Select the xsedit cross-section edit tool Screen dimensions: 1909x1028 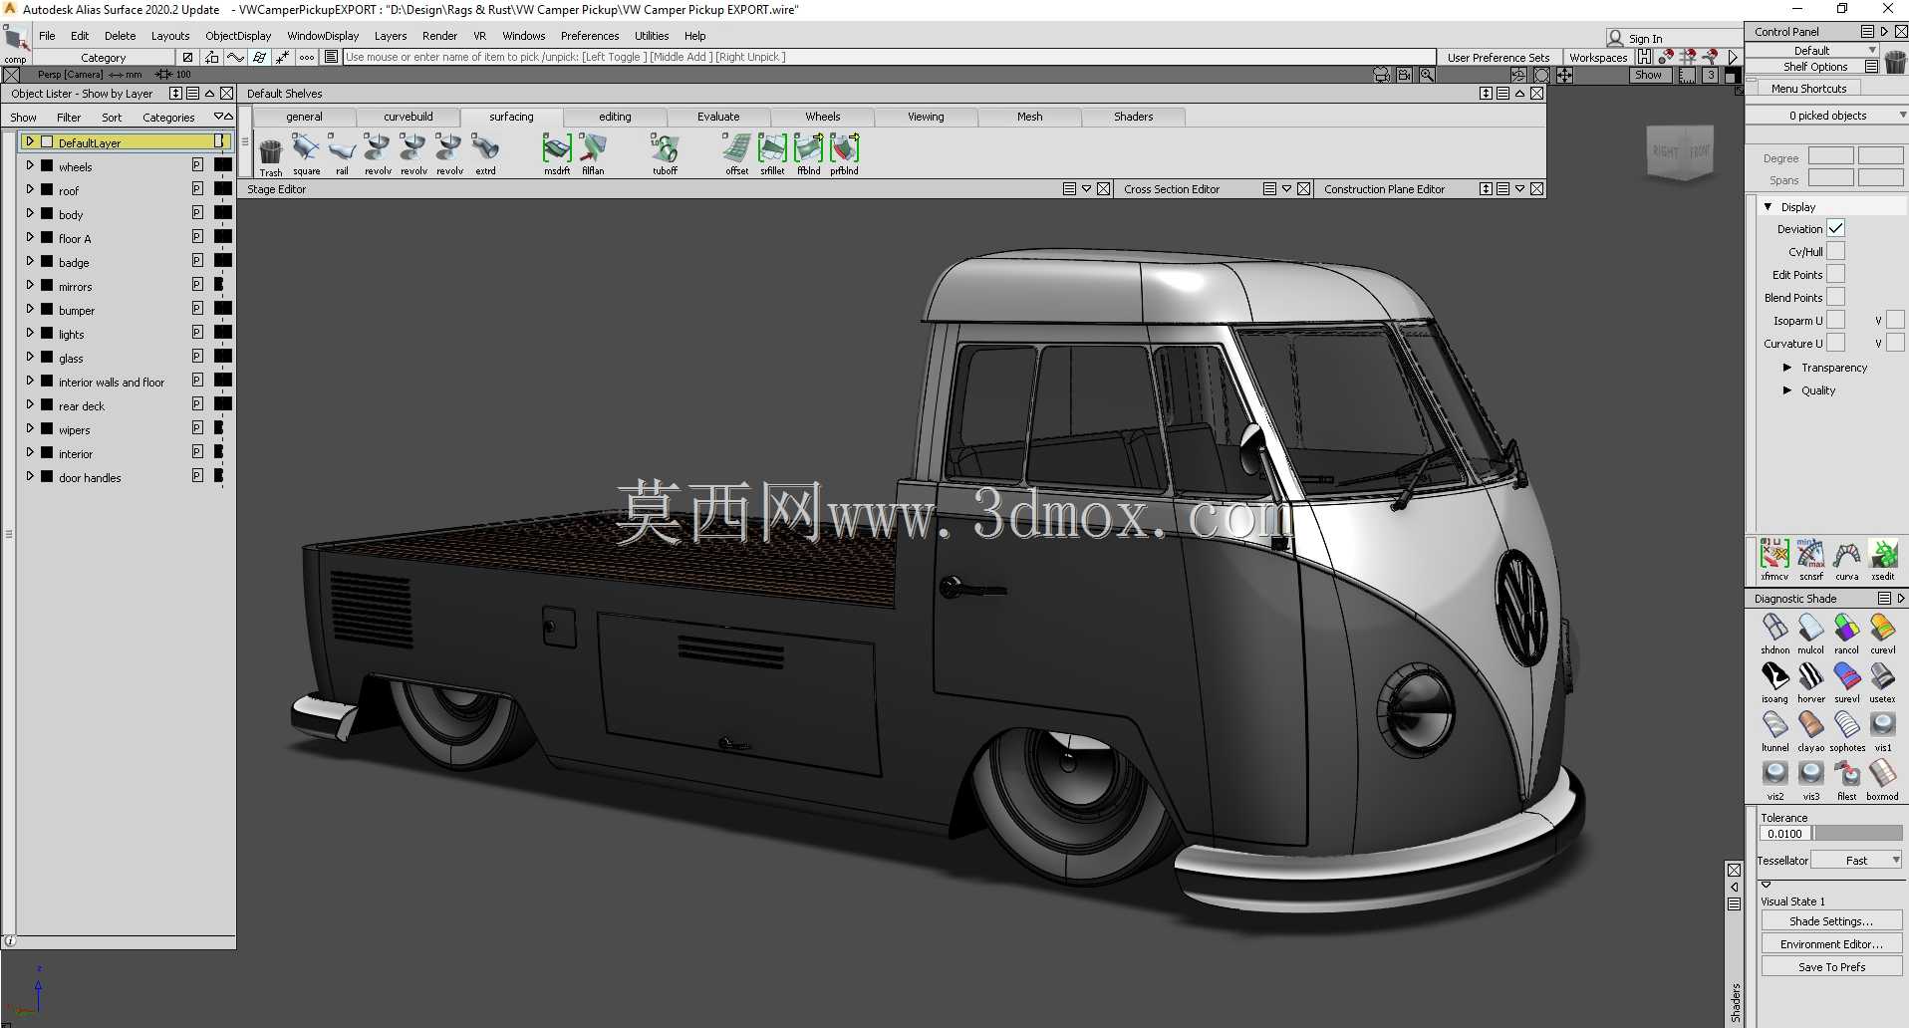(x=1882, y=560)
